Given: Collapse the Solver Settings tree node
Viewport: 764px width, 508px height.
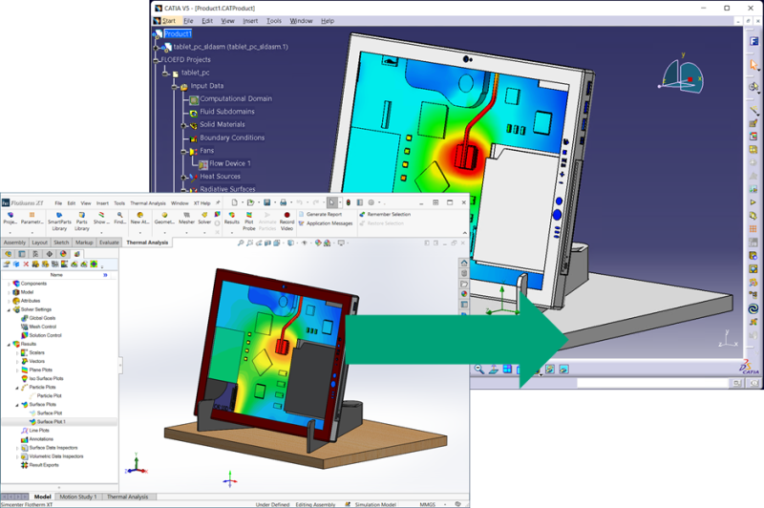Looking at the screenshot, I should pyautogui.click(x=9, y=309).
